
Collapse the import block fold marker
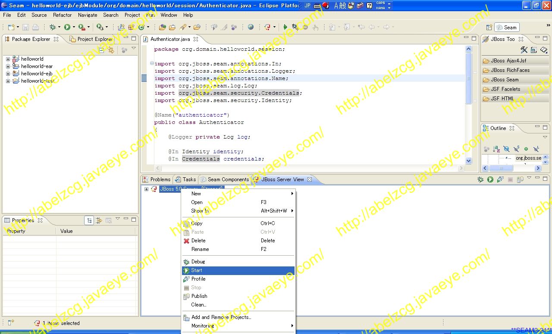coord(151,64)
